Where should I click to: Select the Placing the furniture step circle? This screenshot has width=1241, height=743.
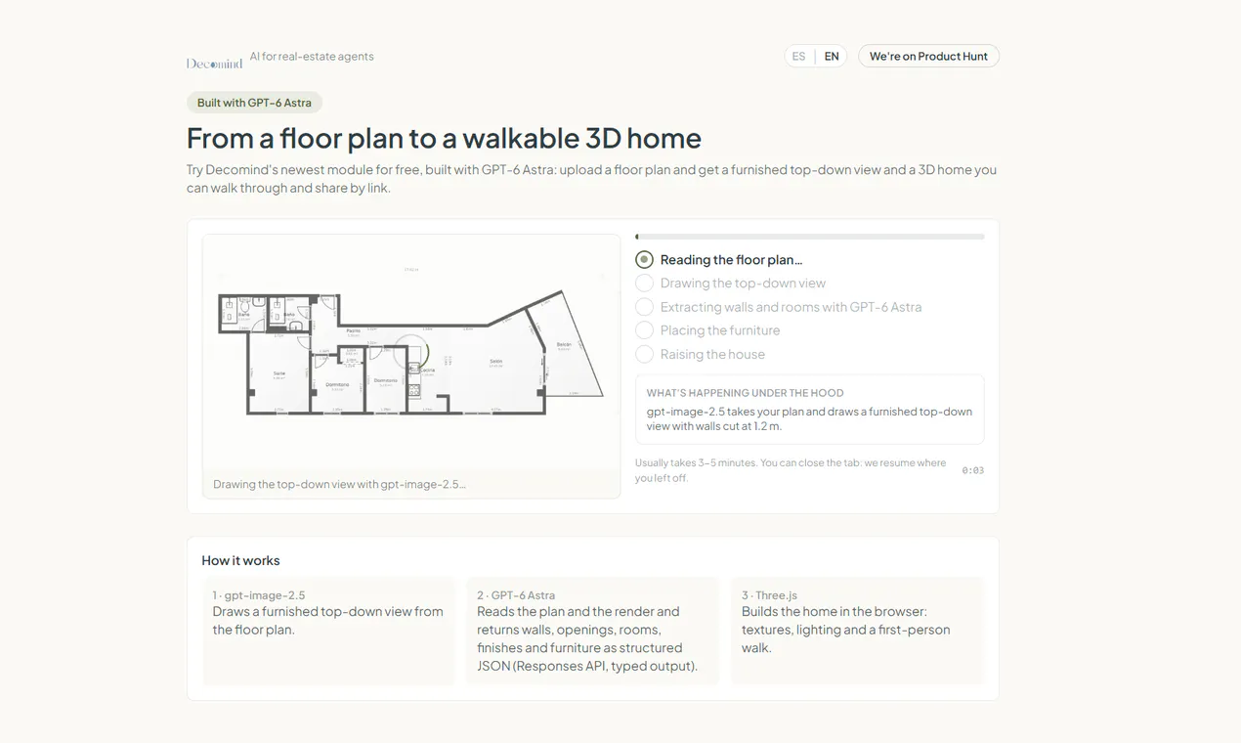pyautogui.click(x=644, y=330)
